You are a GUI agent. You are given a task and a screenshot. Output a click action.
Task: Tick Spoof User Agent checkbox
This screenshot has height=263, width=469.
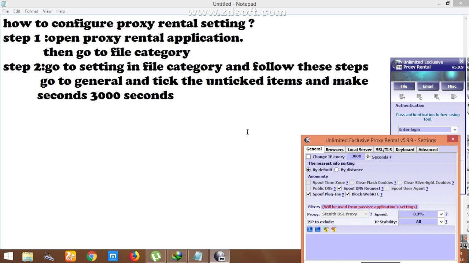pos(387,188)
